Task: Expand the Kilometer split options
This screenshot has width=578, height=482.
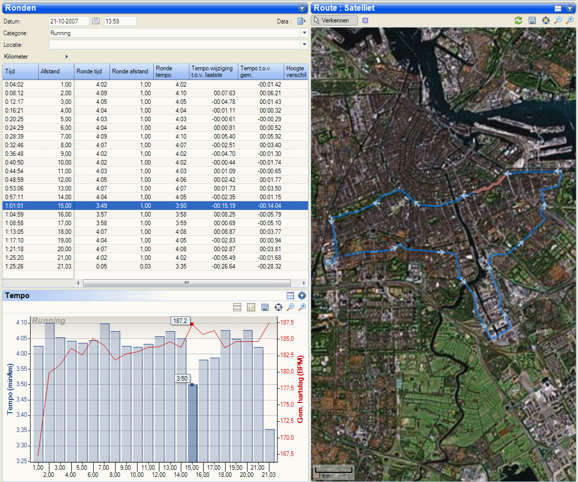Action: click(66, 57)
